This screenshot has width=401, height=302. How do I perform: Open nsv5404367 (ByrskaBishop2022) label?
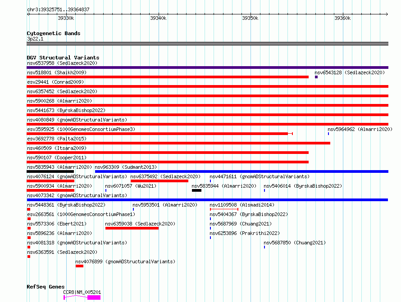click(249, 214)
